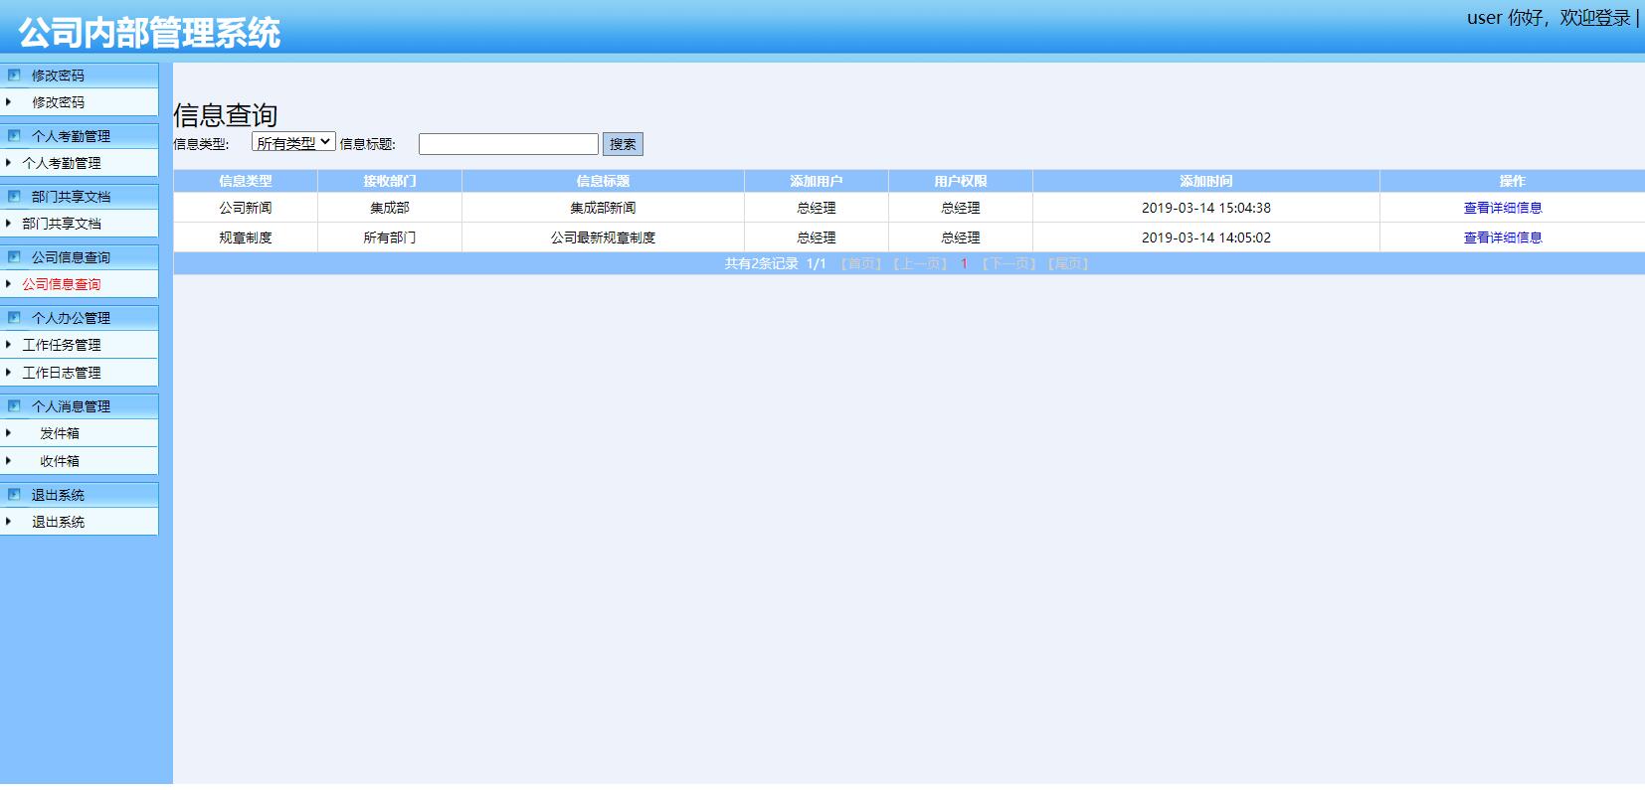
Task: Click the icon beside 个人办公管理 header
Action: [14, 317]
